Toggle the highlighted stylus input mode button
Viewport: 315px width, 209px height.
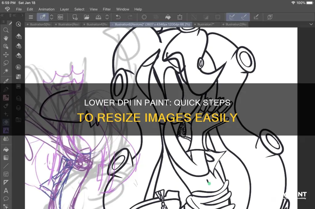(42, 17)
